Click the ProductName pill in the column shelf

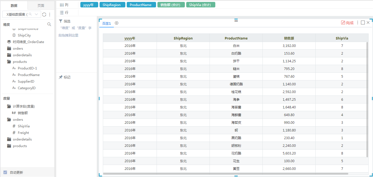[x=141, y=5]
